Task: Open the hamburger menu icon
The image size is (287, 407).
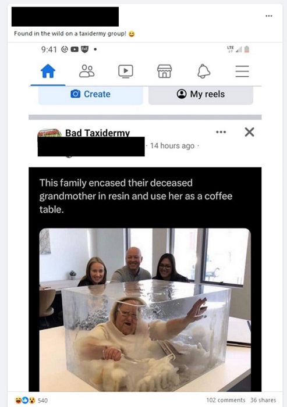Action: [x=242, y=72]
